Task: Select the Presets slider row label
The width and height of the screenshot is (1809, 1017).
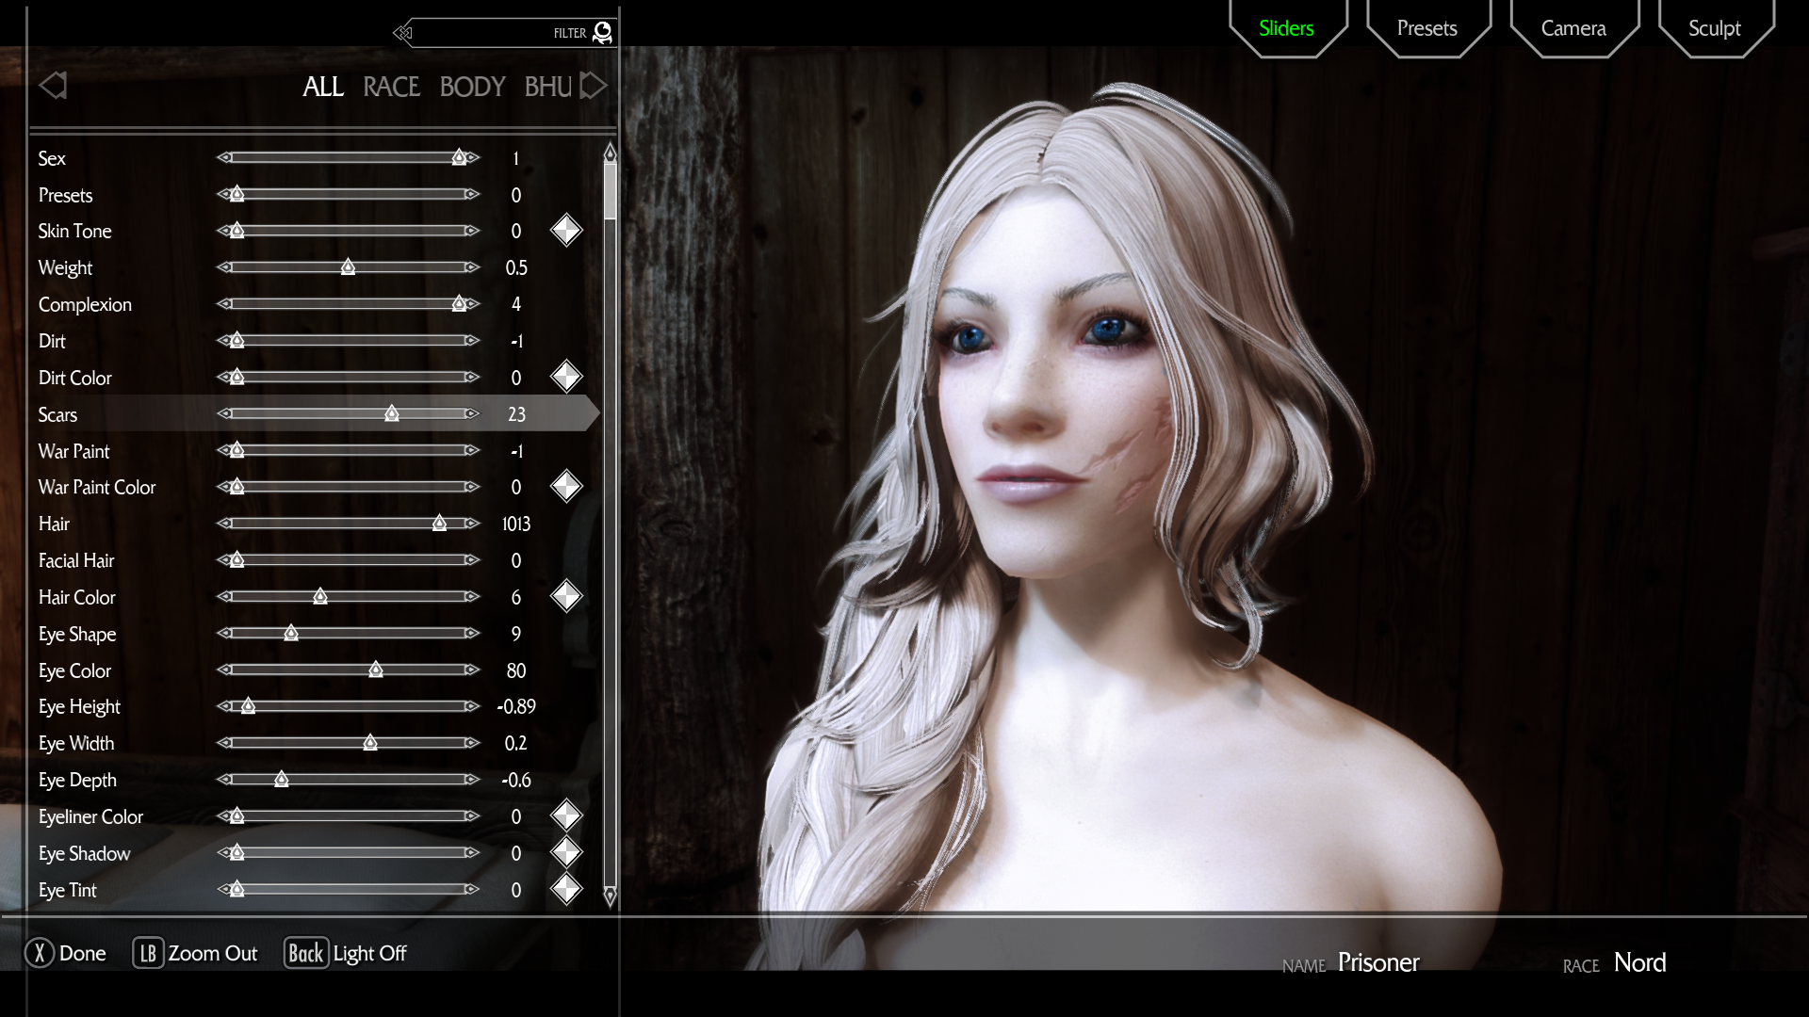Action: (66, 195)
